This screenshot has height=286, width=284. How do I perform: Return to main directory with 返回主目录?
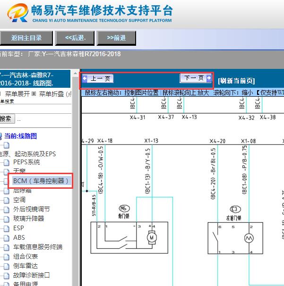tap(26, 38)
